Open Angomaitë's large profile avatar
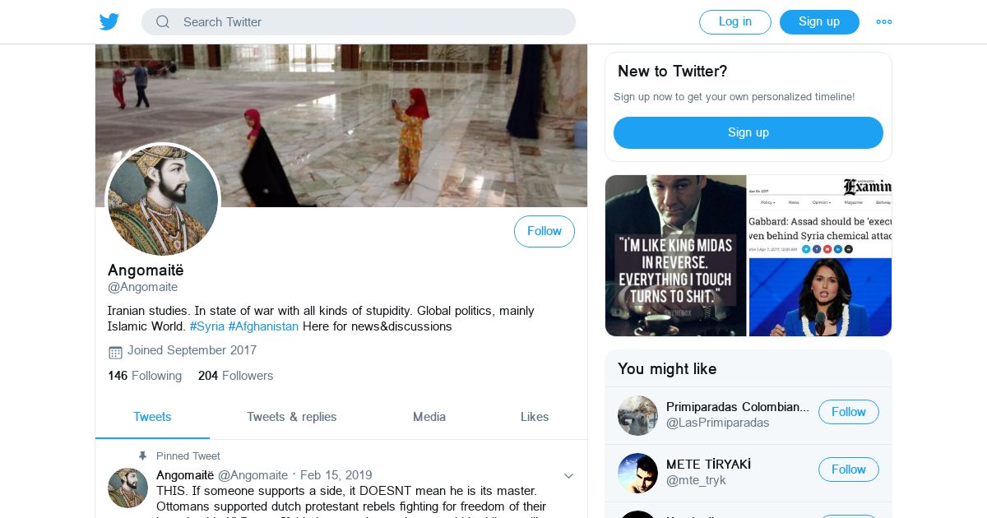The width and height of the screenshot is (987, 518). tap(163, 200)
